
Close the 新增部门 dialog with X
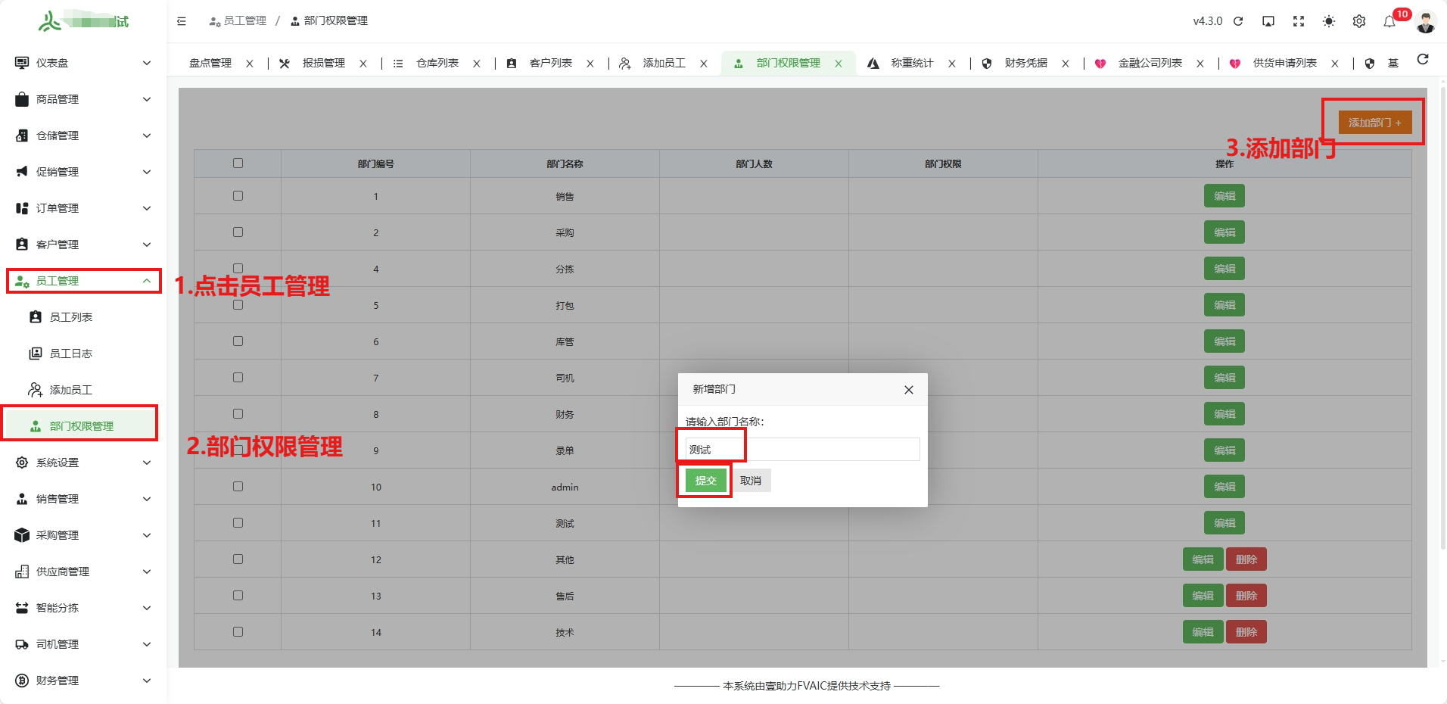(908, 390)
